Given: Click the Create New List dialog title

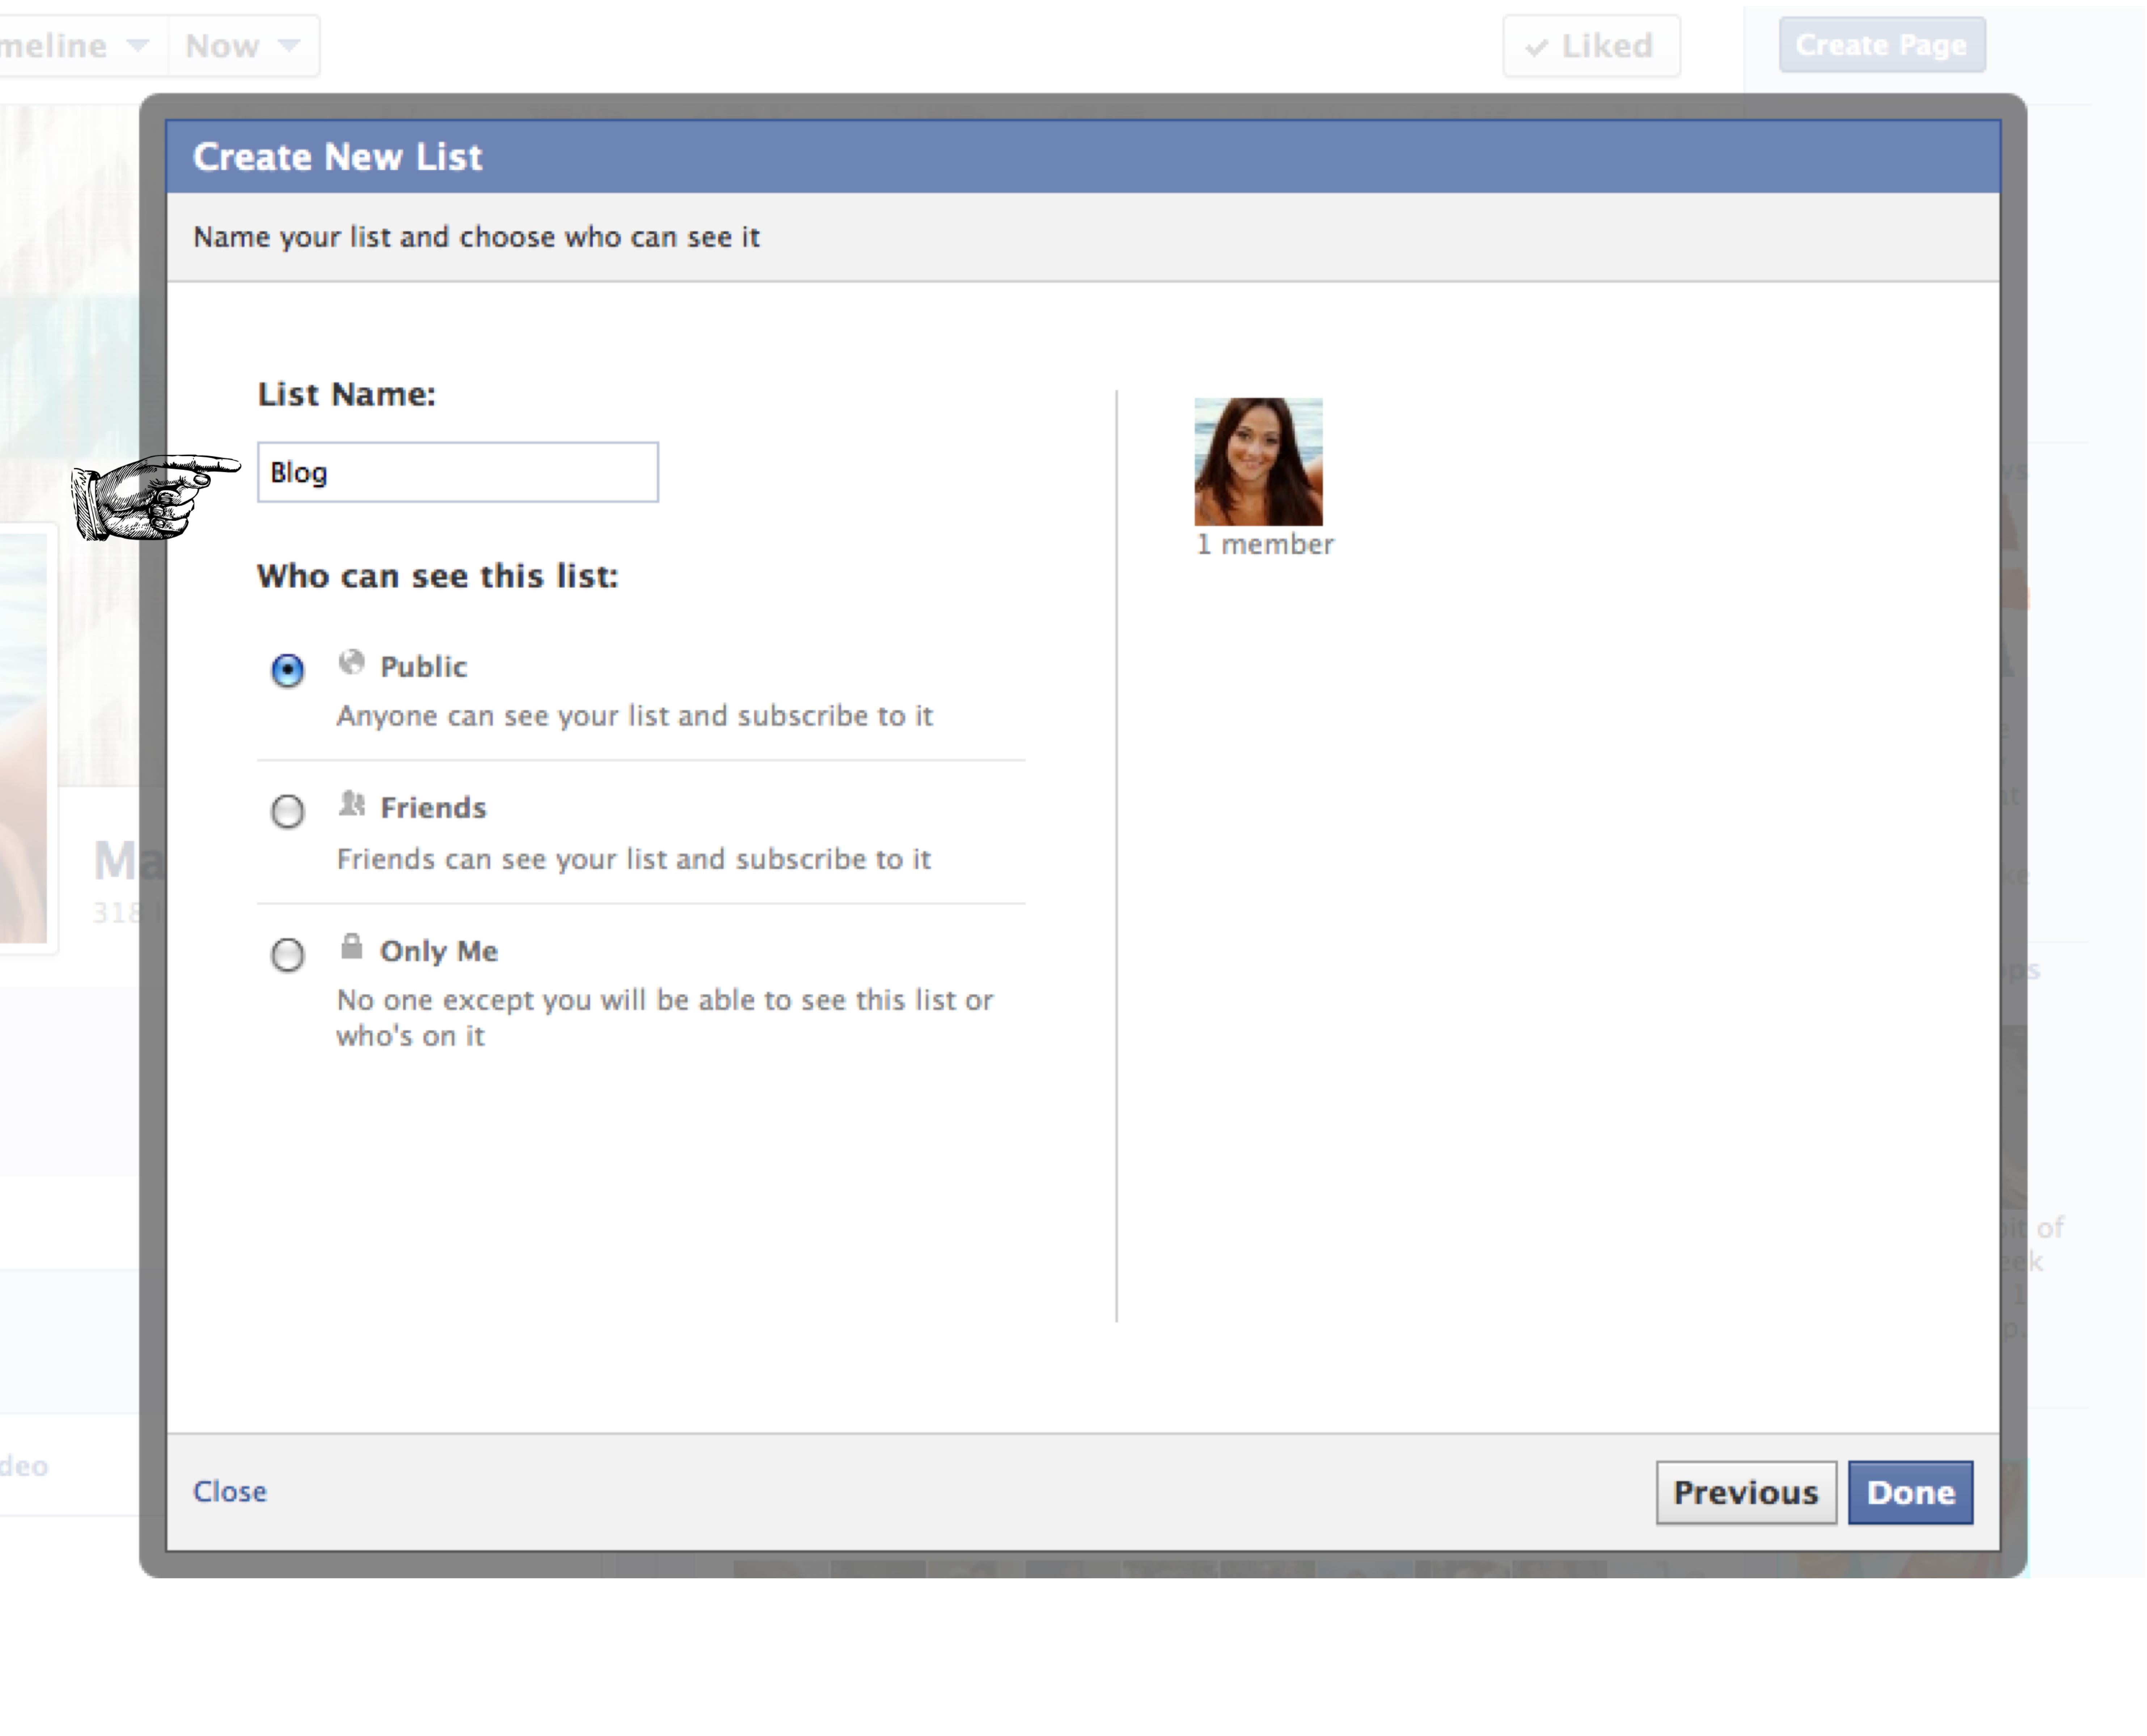Looking at the screenshot, I should pyautogui.click(x=338, y=157).
